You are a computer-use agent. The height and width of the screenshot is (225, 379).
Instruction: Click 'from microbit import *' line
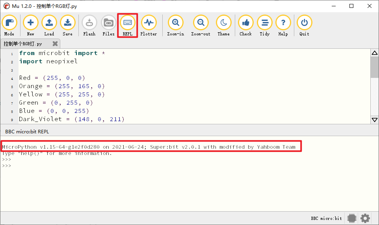pyautogui.click(x=62, y=53)
